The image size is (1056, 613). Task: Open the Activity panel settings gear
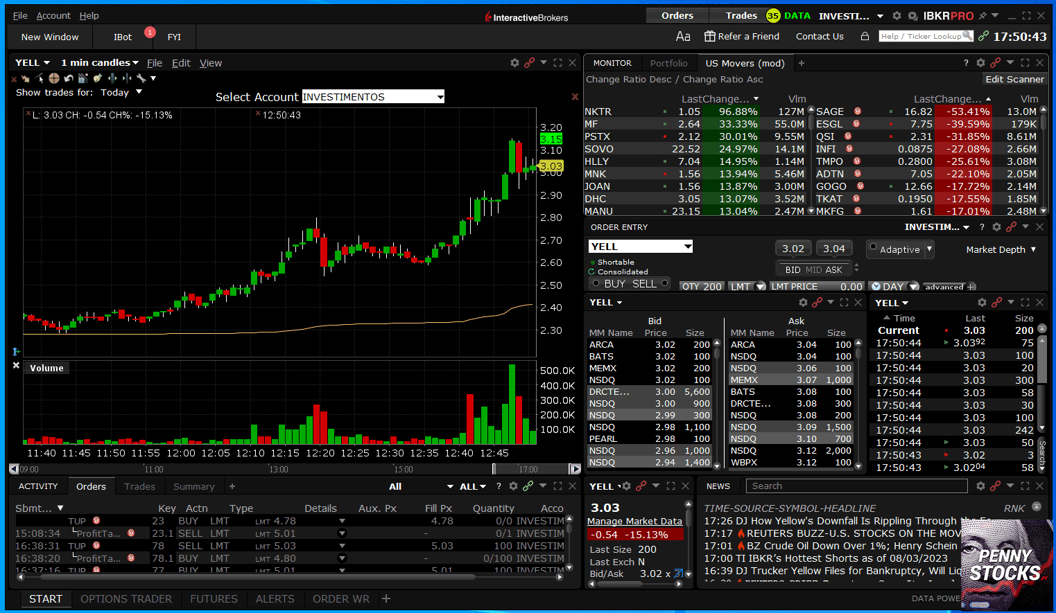(x=513, y=486)
